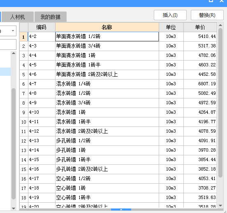The height and width of the screenshot is (213, 227).
Task: Click the left panel scroll-up arrow
Action: [x=14, y=53]
